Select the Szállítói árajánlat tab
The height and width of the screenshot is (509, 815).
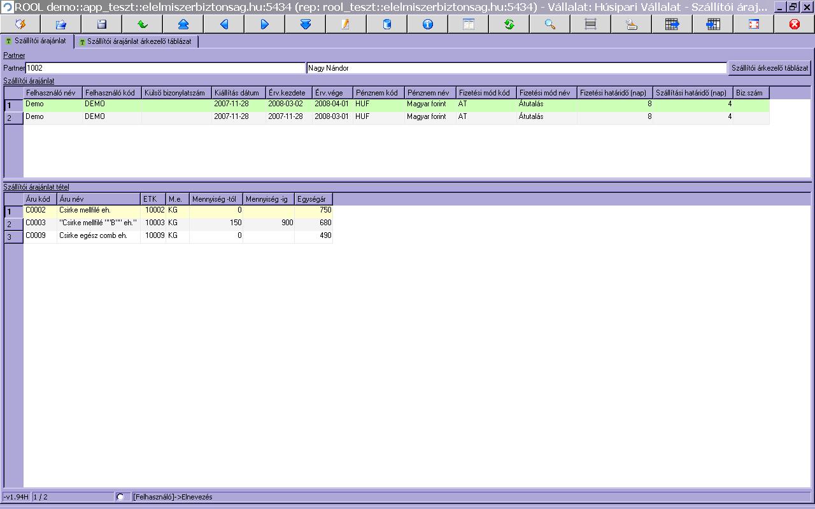click(37, 41)
